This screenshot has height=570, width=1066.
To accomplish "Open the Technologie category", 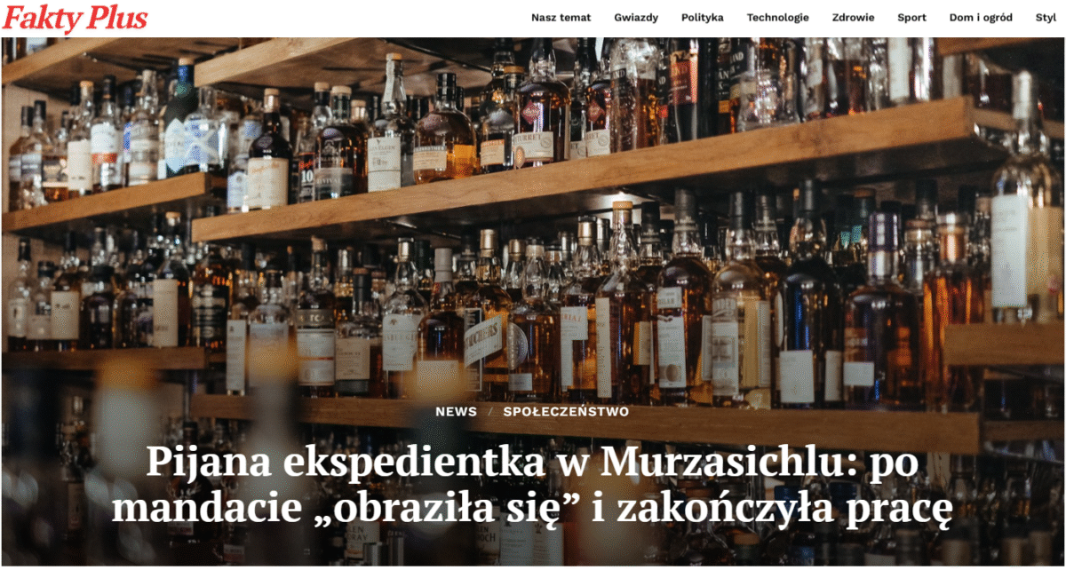I will (777, 18).
